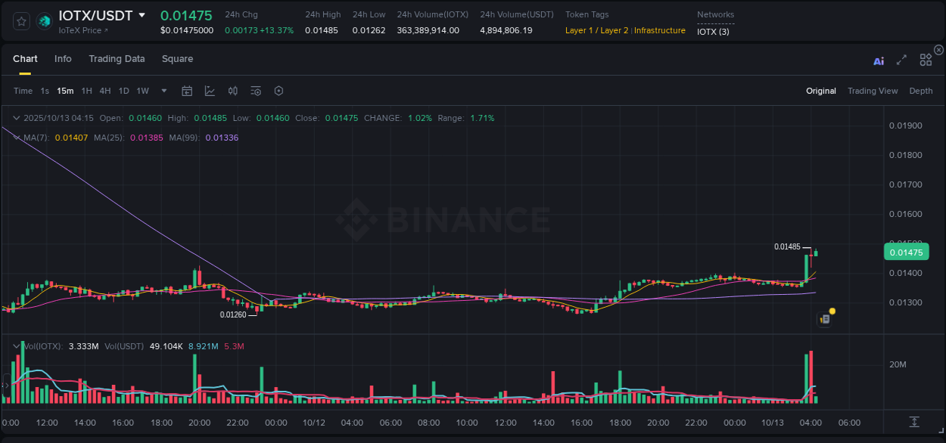Open the extra timeframes dropdown arrow
Viewport: 946px width, 443px height.
point(163,91)
